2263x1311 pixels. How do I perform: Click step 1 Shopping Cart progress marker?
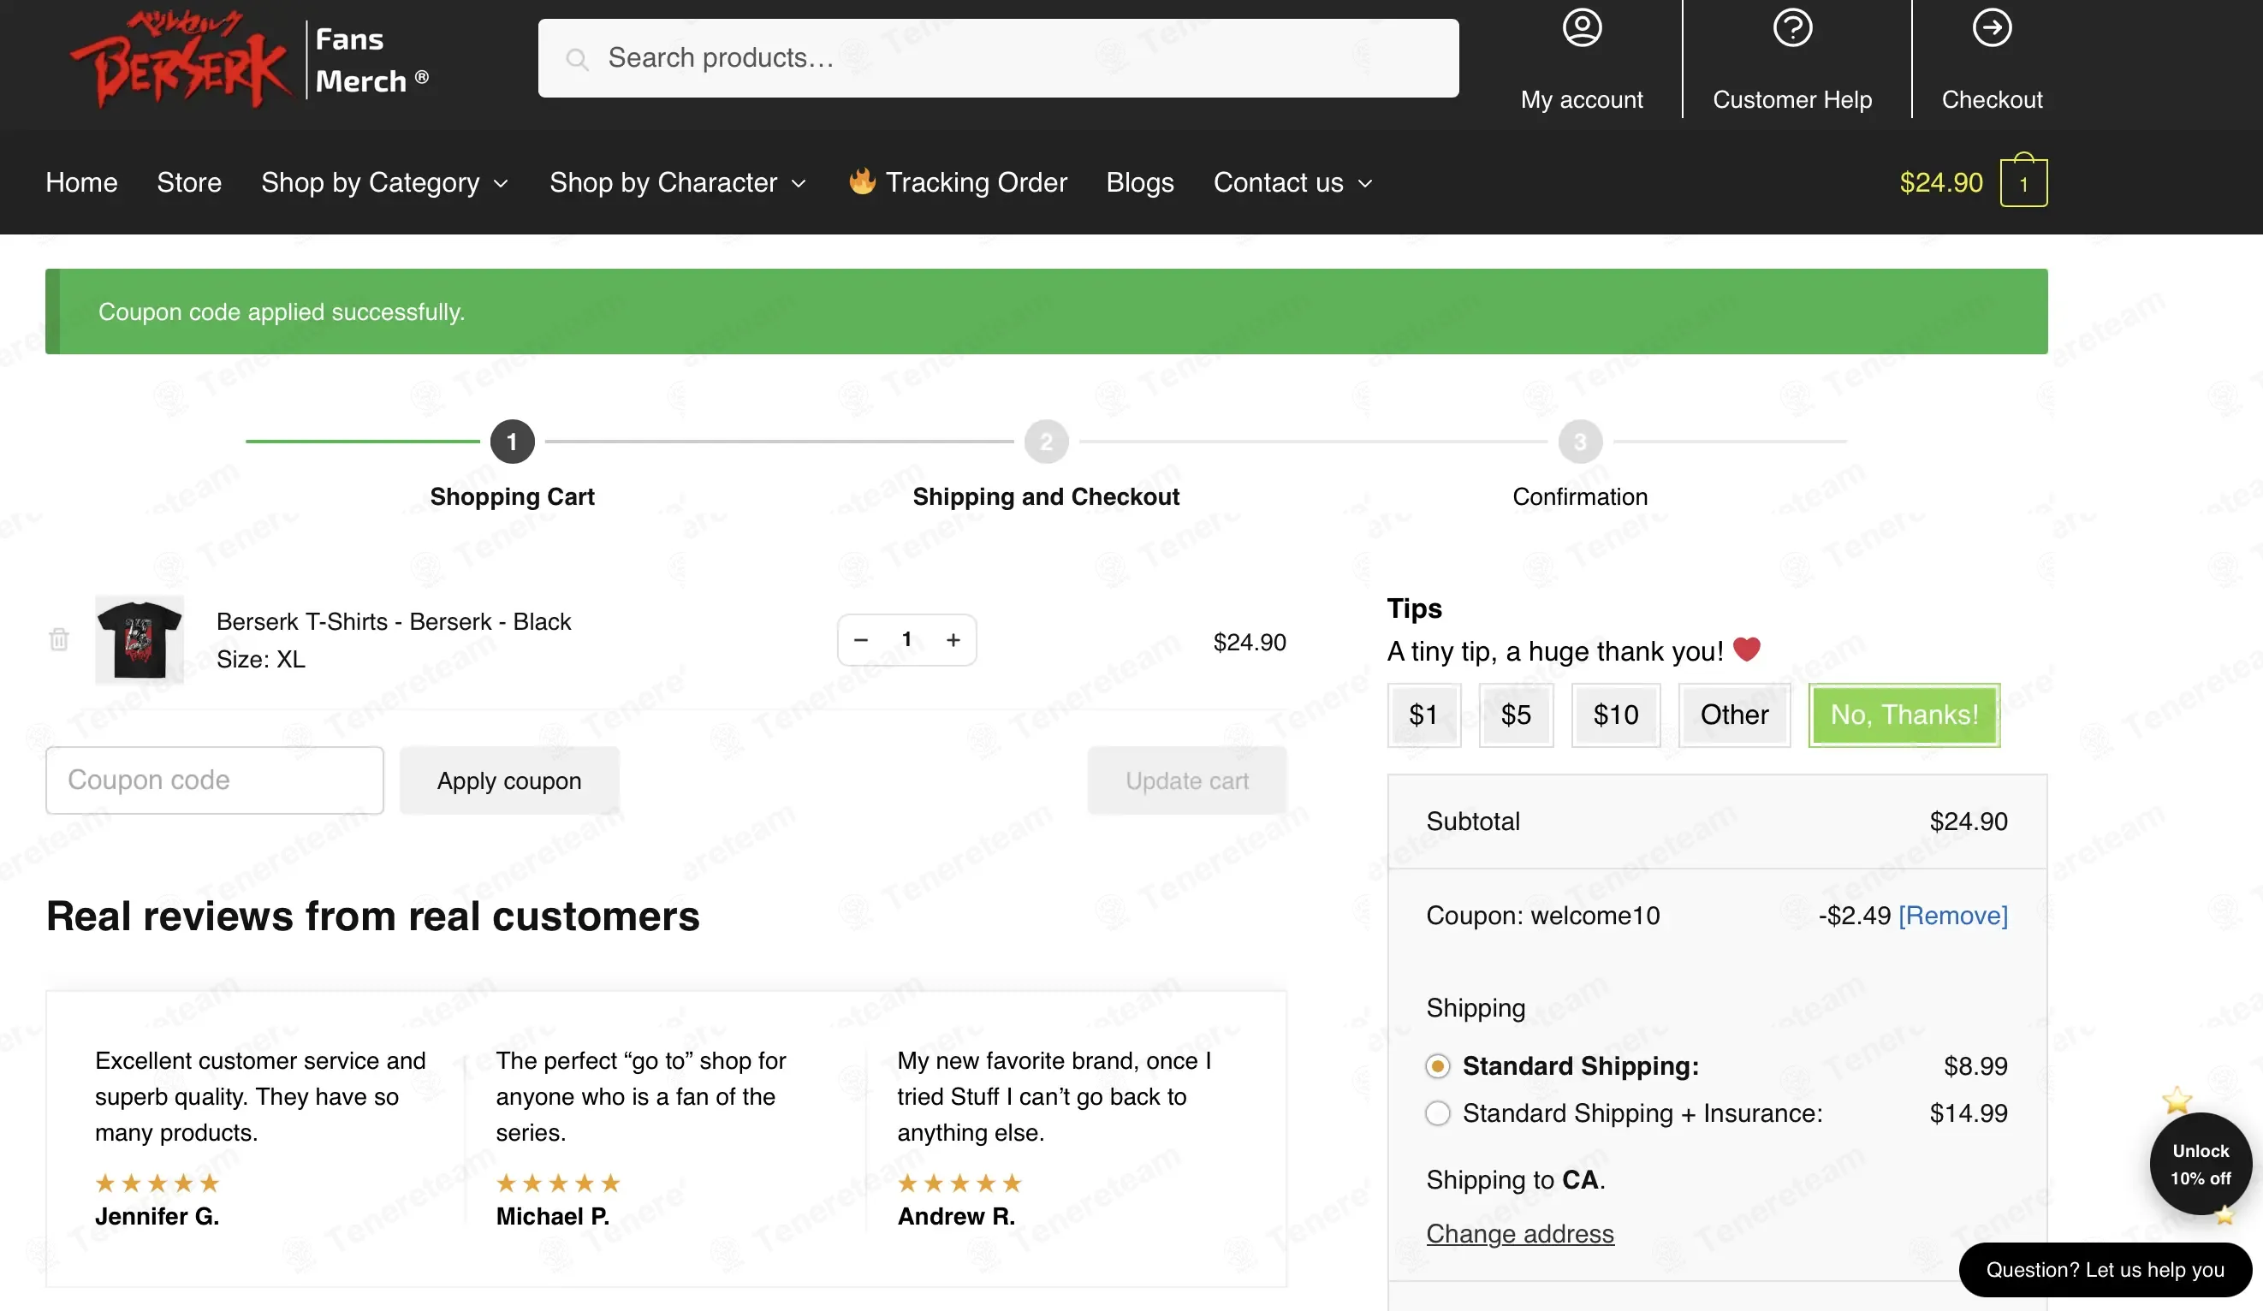tap(512, 441)
